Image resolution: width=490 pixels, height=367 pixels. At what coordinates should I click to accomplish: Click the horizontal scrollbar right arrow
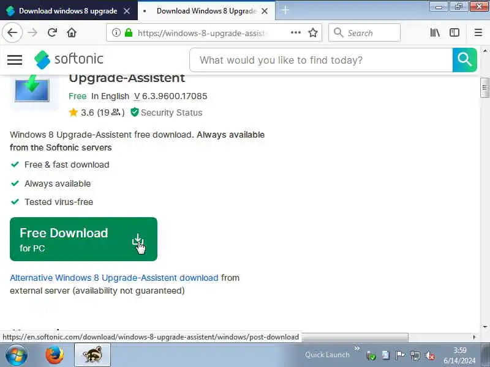(474, 337)
